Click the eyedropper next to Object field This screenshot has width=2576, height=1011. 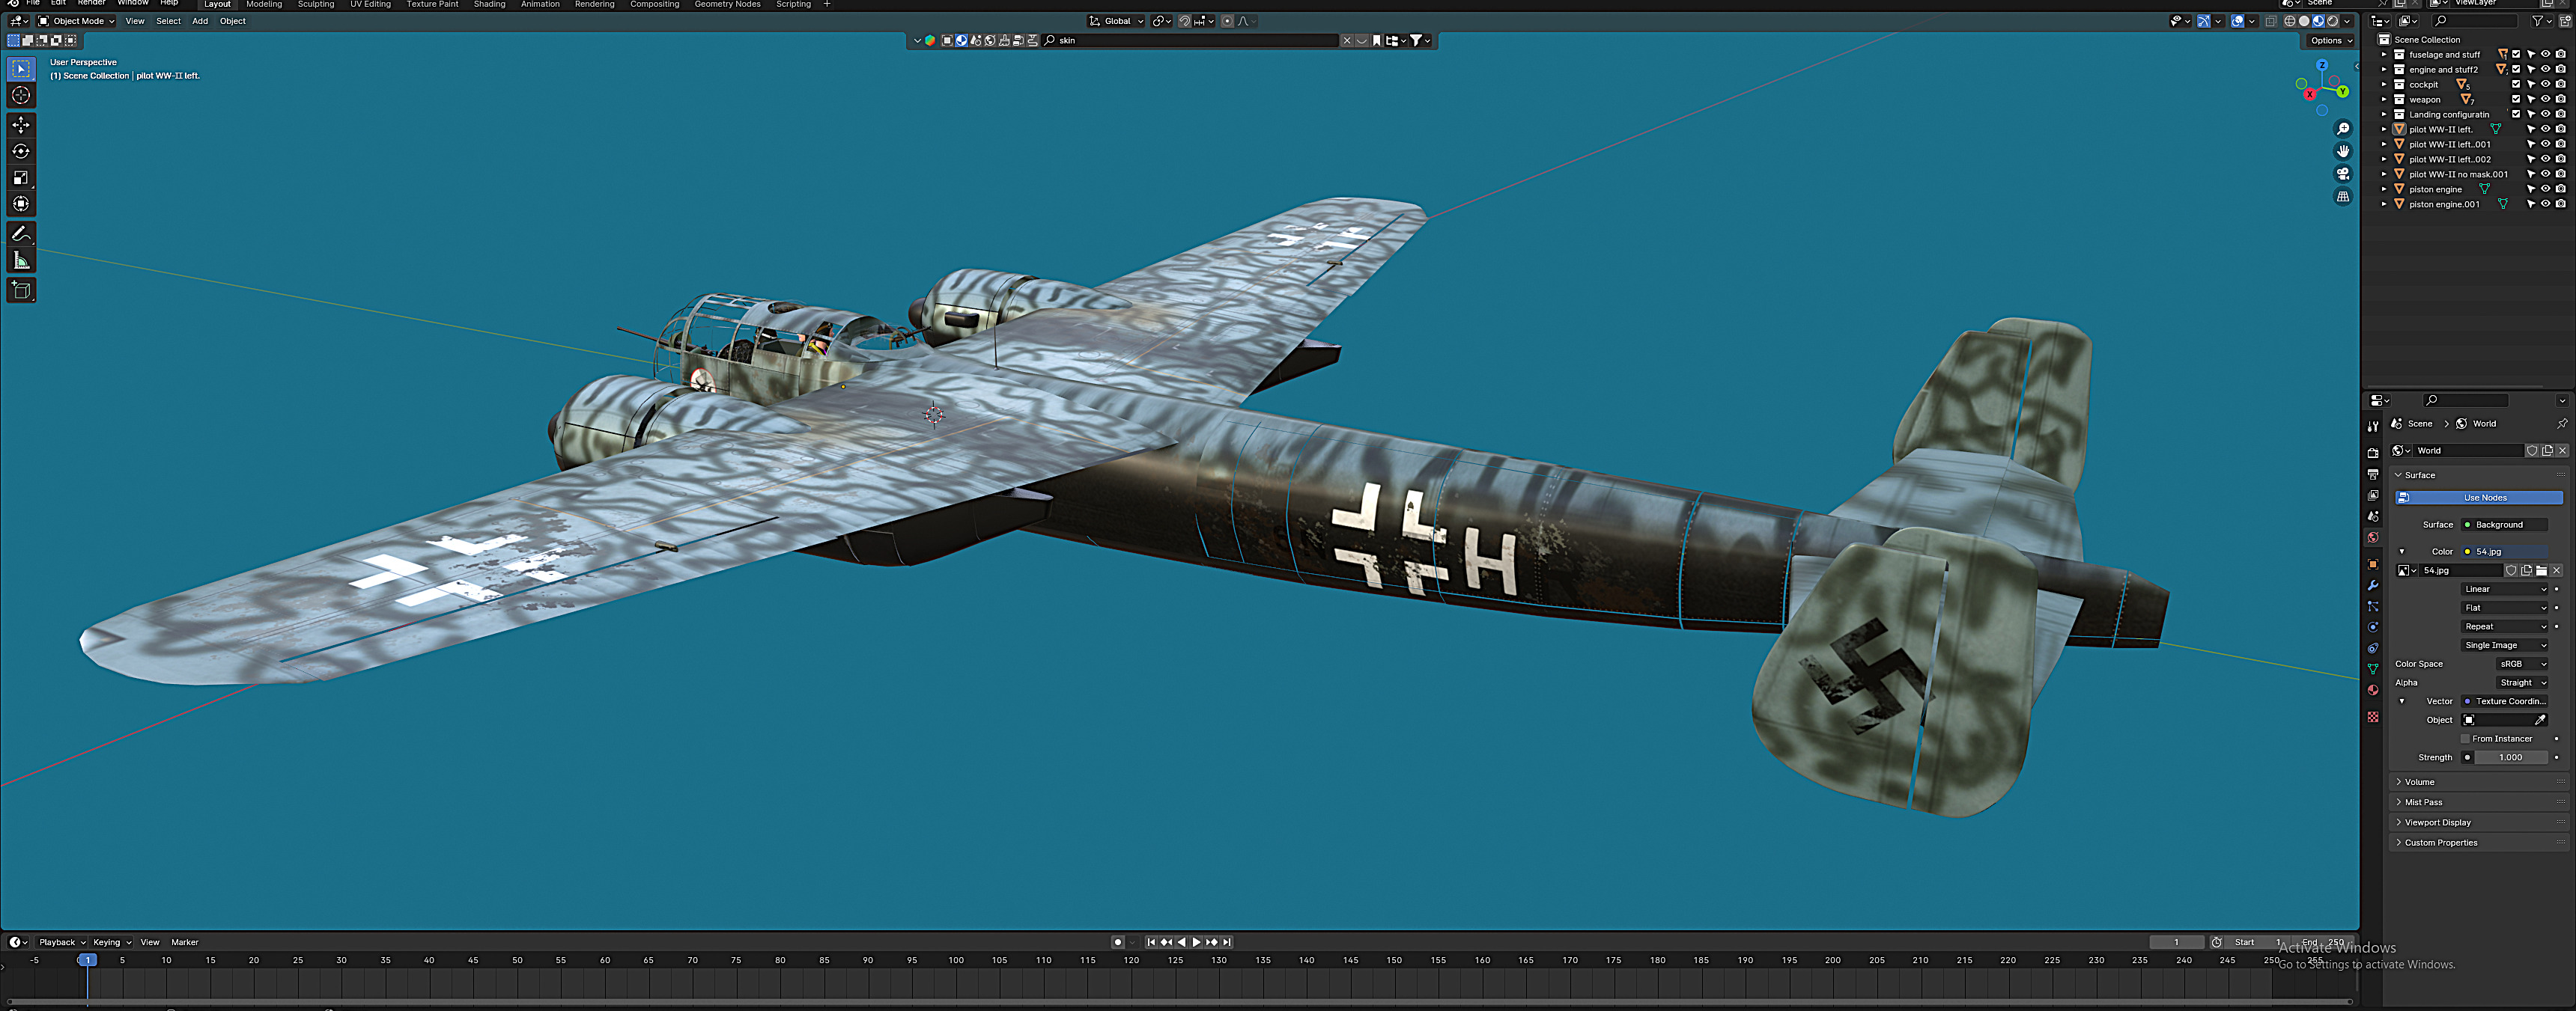pyautogui.click(x=2539, y=721)
